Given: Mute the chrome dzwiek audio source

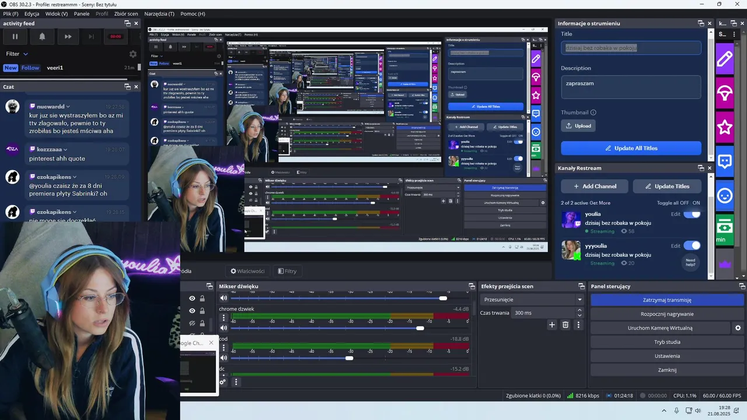Looking at the screenshot, I should 224,328.
